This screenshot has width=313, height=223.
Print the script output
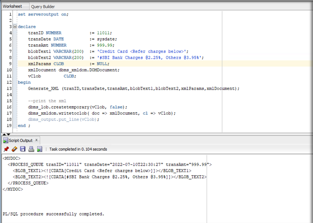tap(31, 149)
